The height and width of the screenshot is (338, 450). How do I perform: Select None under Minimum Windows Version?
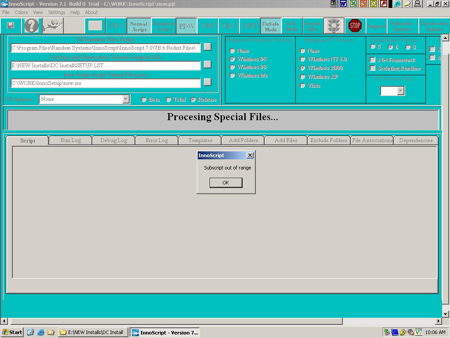(232, 51)
